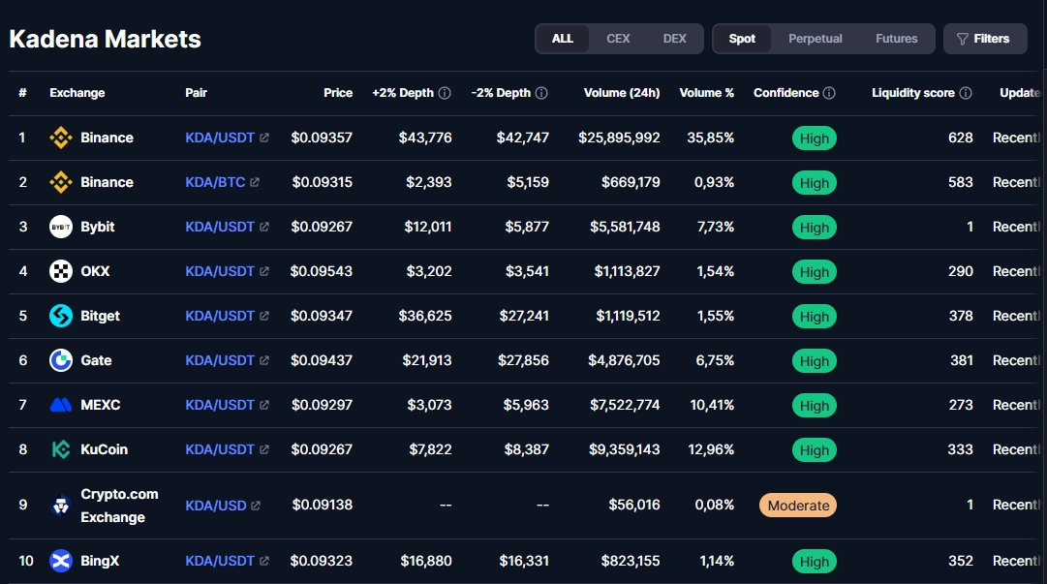Click the external link icon in the Bybit row
1047x584 pixels.
264,227
